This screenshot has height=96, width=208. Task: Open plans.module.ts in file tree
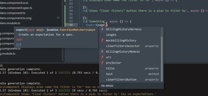click(x=10, y=23)
